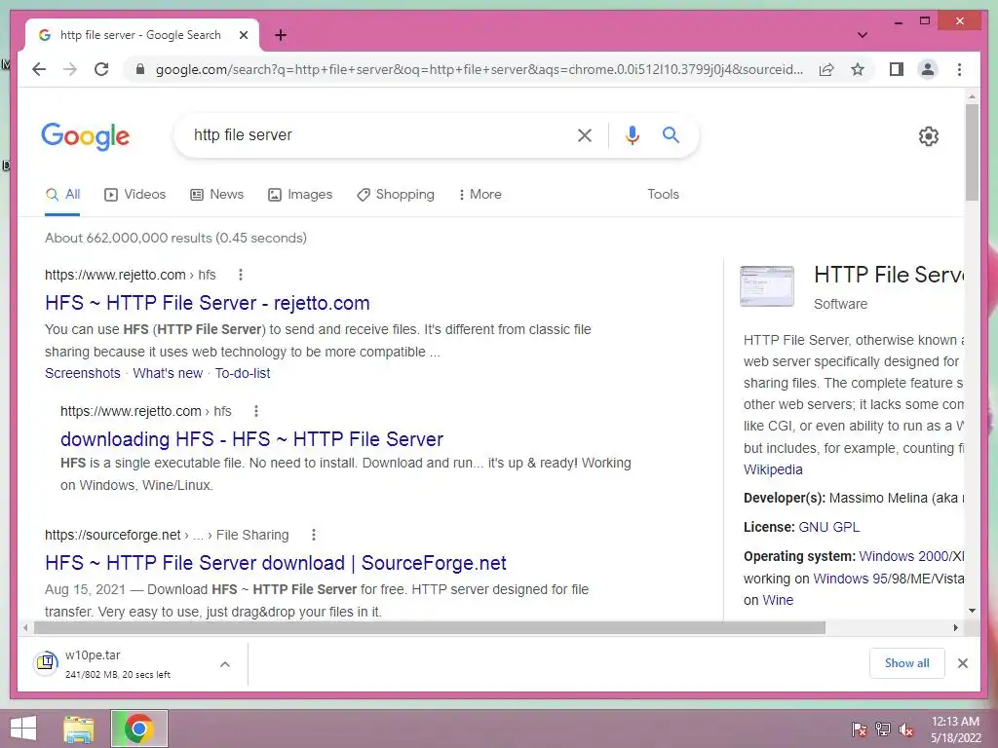This screenshot has height=748, width=998.
Task: Expand the More search categories menu
Action: 480,195
